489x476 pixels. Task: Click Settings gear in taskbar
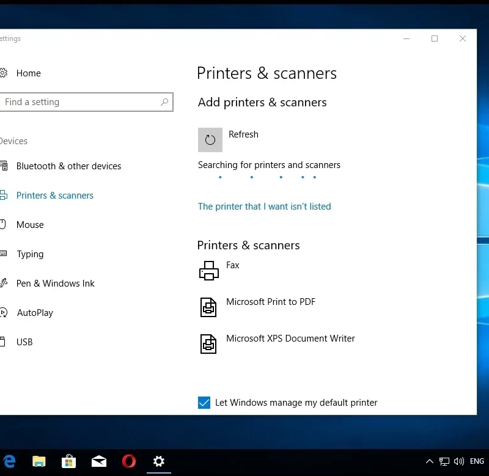point(159,461)
